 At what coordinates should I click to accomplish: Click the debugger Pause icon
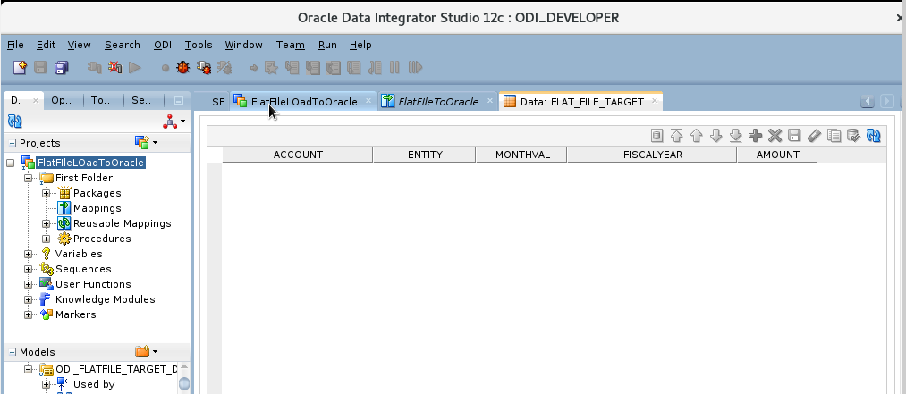pos(394,68)
